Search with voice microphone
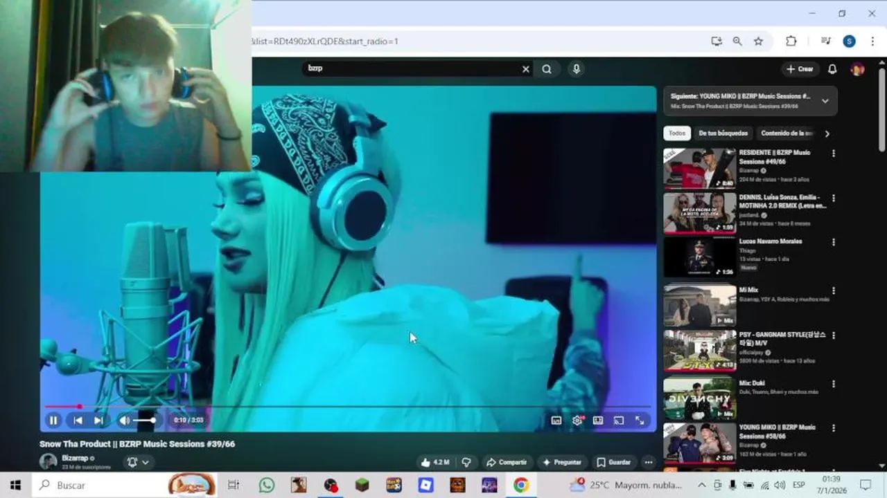This screenshot has width=887, height=498. (576, 68)
